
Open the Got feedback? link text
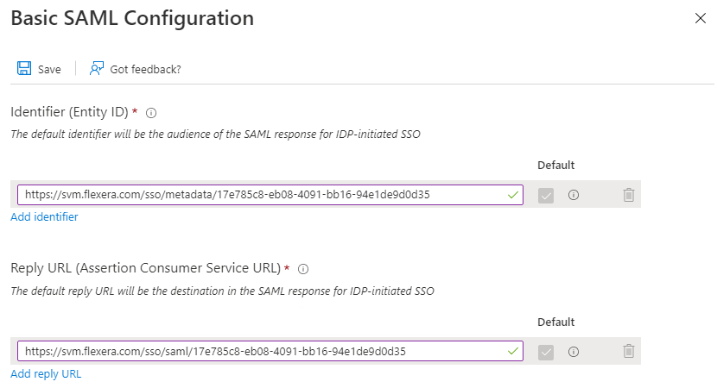click(145, 69)
